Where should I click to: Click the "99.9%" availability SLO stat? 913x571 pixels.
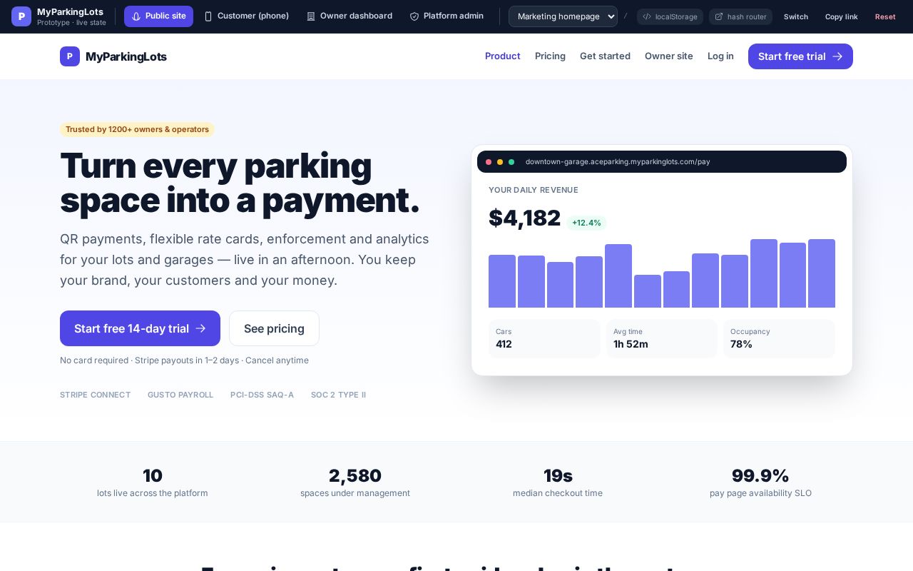click(760, 482)
